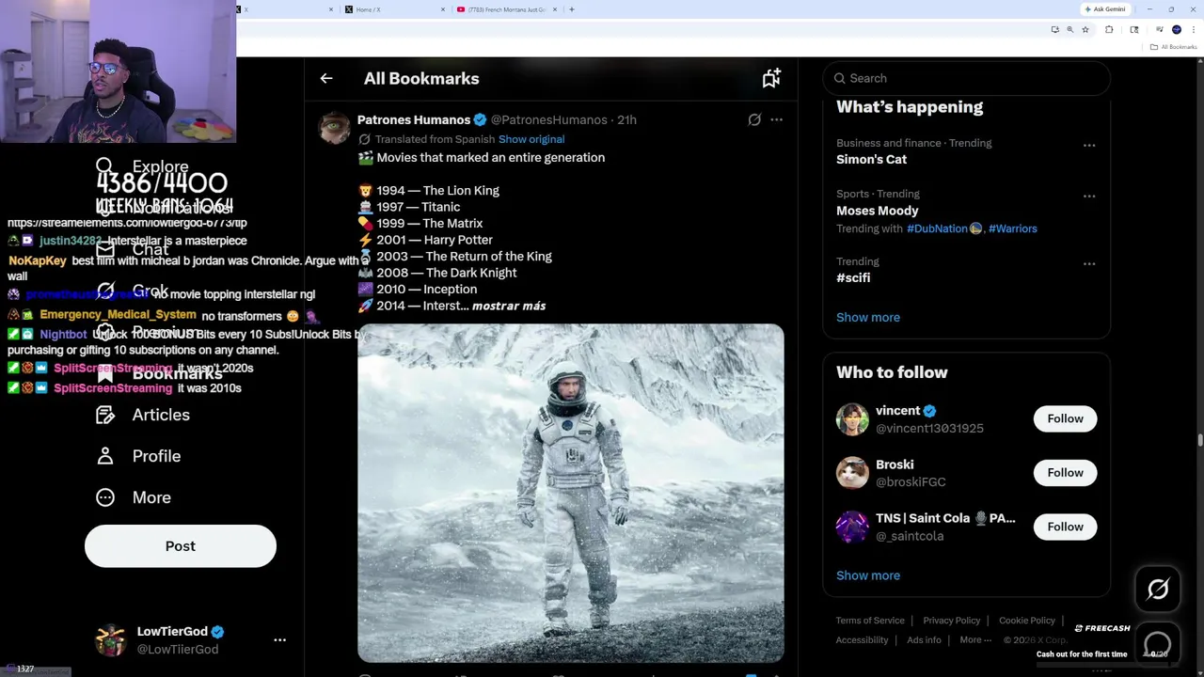This screenshot has height=677, width=1204.
Task: Open the More navigation item
Action: tap(133, 497)
